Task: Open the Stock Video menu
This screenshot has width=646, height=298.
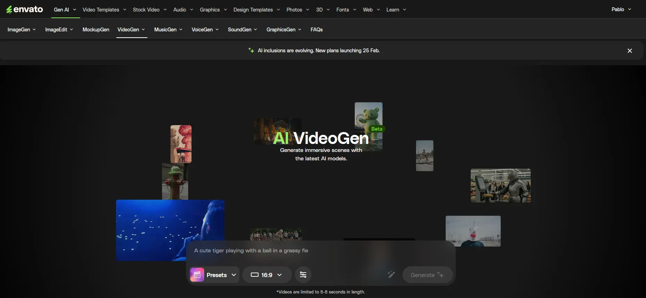Action: click(149, 10)
